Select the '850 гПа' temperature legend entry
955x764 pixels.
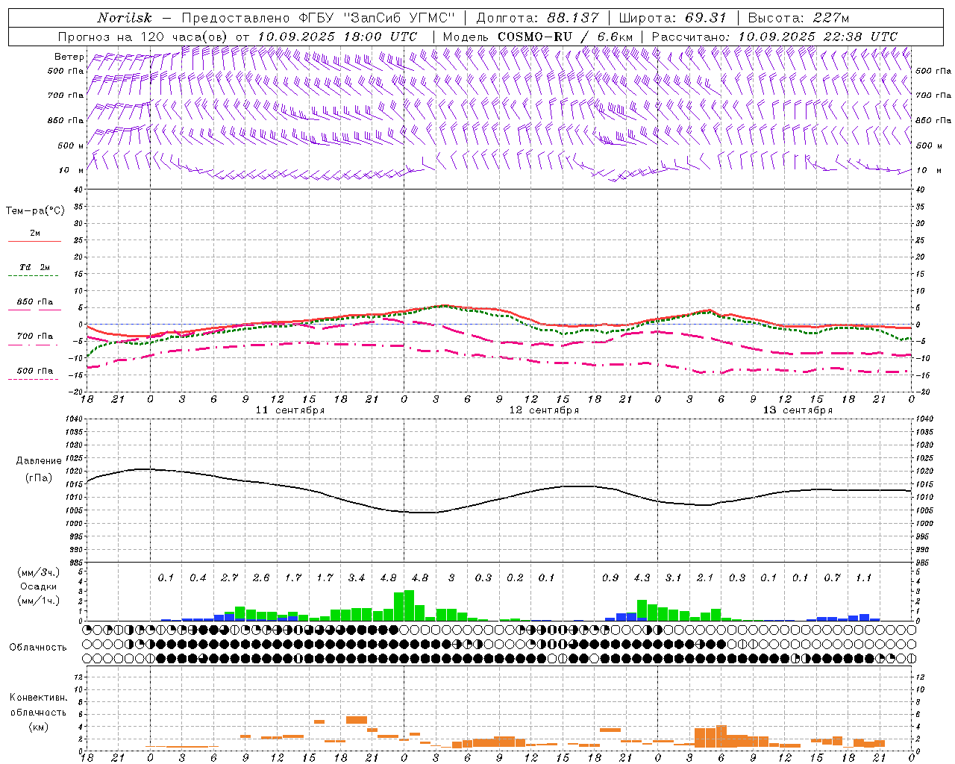coord(35,302)
